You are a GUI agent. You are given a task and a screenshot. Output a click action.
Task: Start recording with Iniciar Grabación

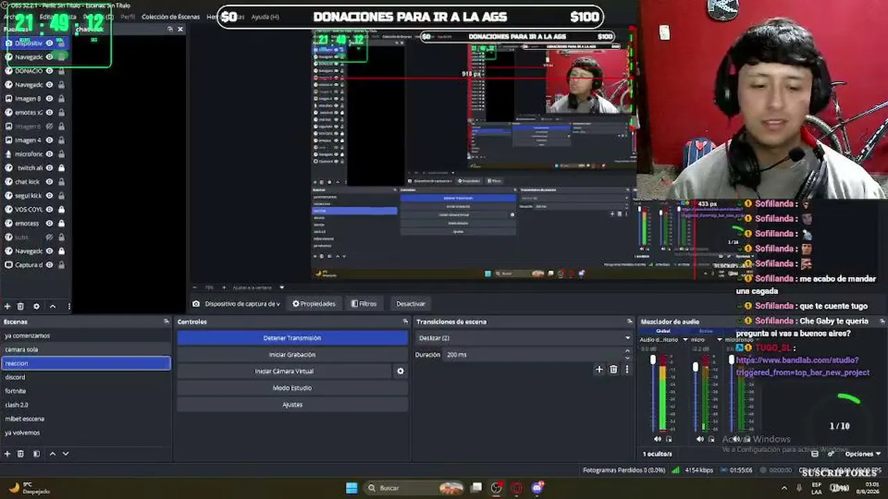tap(292, 355)
